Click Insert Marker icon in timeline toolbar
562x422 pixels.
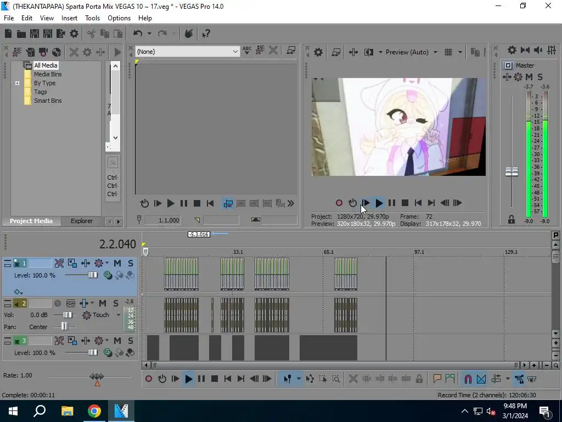(437, 379)
